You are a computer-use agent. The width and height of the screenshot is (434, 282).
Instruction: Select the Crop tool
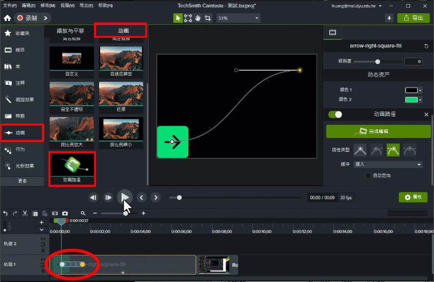coord(208,18)
